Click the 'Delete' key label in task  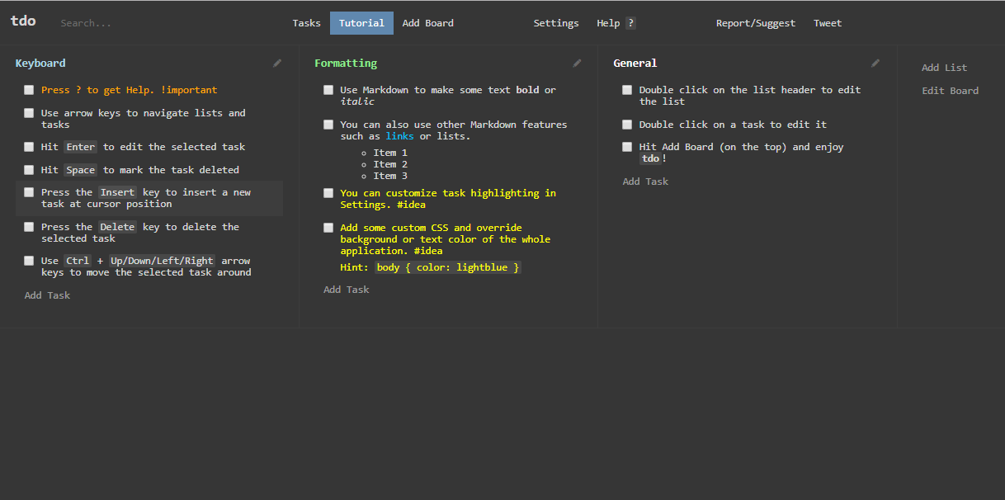pos(118,227)
